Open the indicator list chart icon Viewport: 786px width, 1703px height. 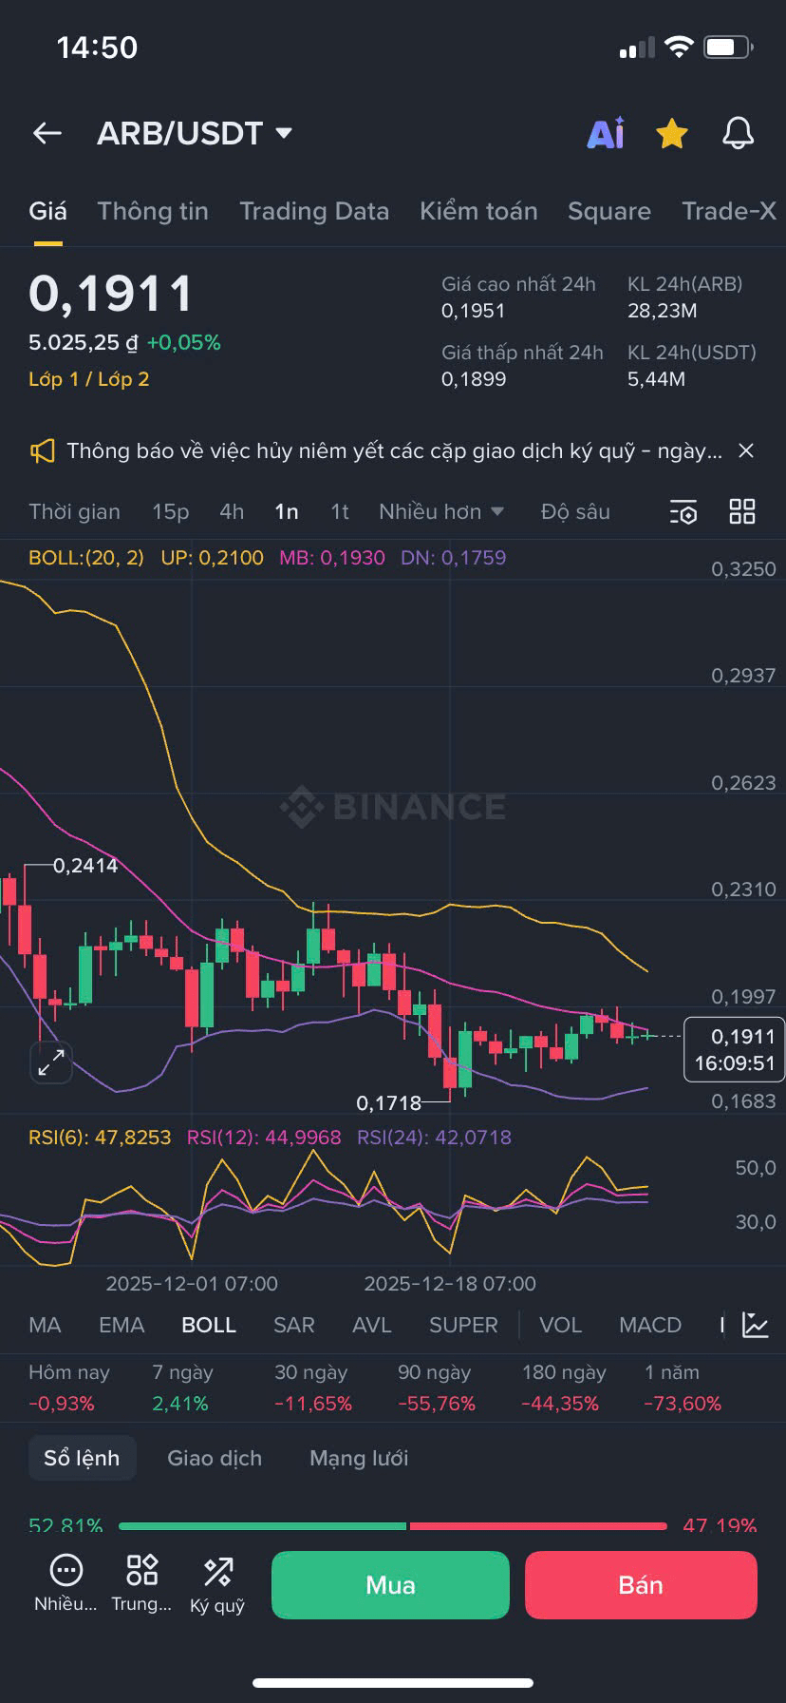pyautogui.click(x=756, y=1325)
